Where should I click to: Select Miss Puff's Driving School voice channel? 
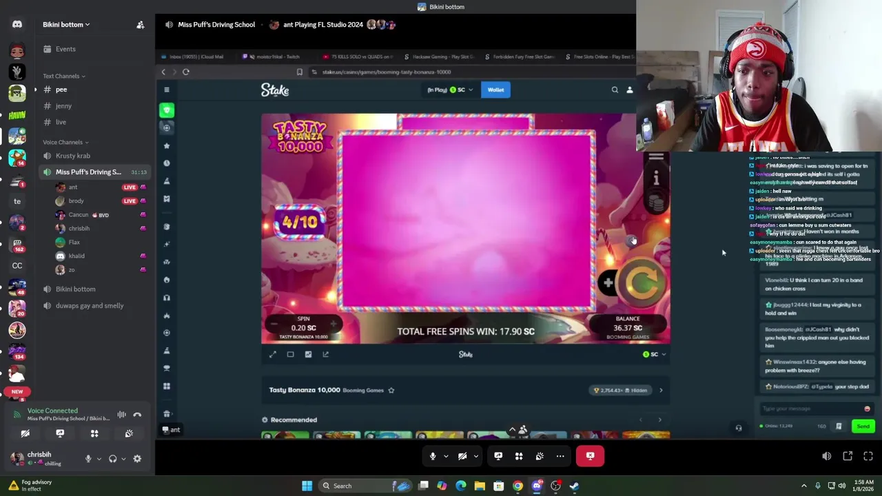(94, 172)
